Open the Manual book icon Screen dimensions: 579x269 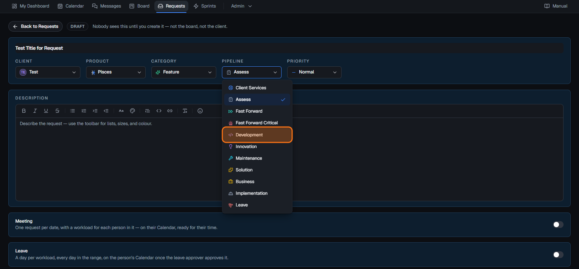click(547, 6)
